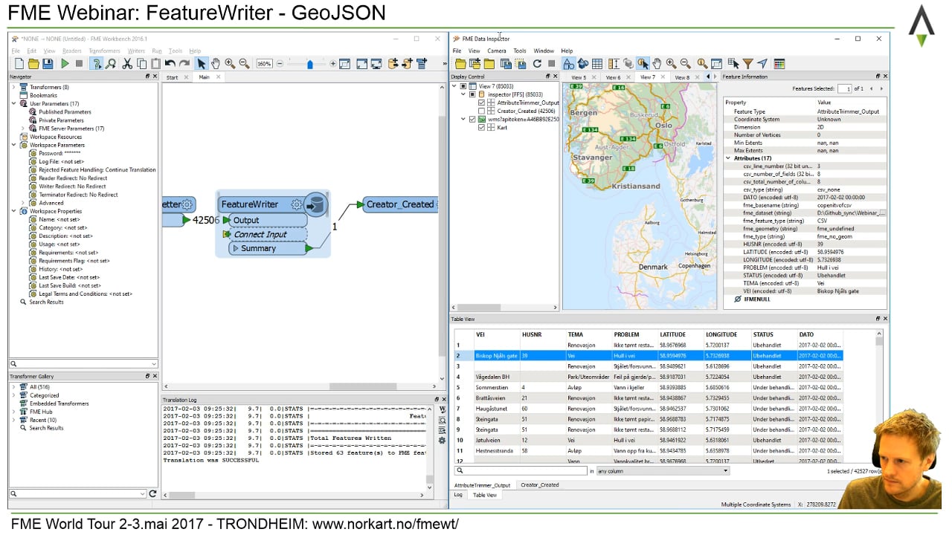Click the Mark location arrow icon

click(762, 64)
